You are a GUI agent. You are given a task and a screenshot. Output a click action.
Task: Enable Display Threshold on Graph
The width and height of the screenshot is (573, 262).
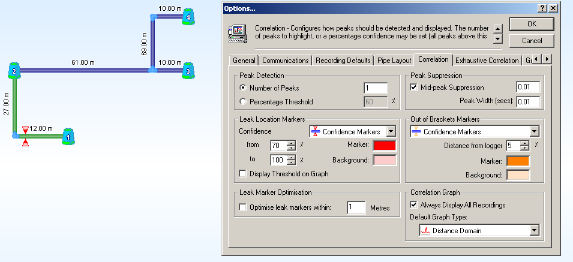(242, 174)
